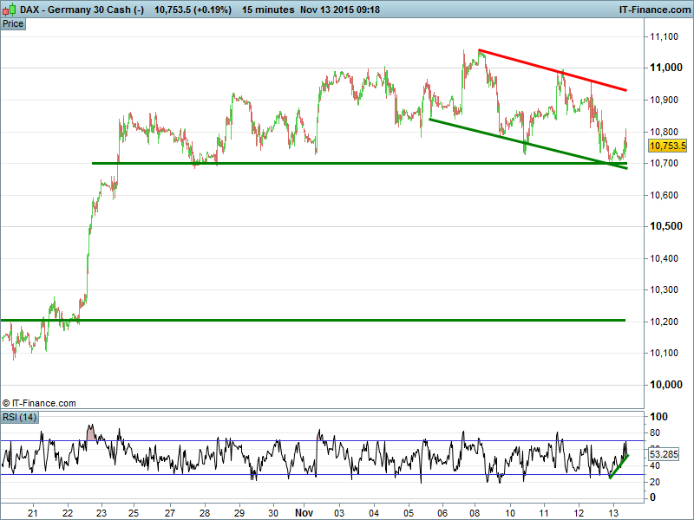The width and height of the screenshot is (694, 520).
Task: Click the RSI overbought blue line at 70
Action: 347,441
